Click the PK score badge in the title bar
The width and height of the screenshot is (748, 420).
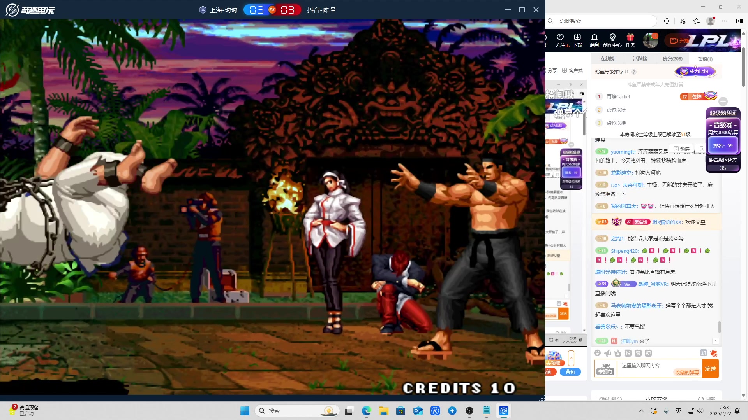click(x=272, y=10)
